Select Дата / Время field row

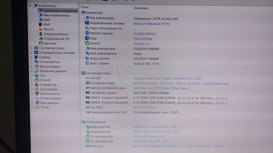[122, 64]
